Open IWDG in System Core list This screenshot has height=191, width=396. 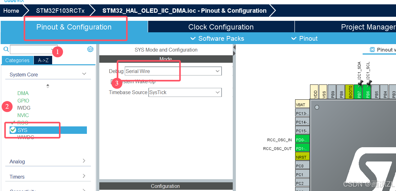24,108
